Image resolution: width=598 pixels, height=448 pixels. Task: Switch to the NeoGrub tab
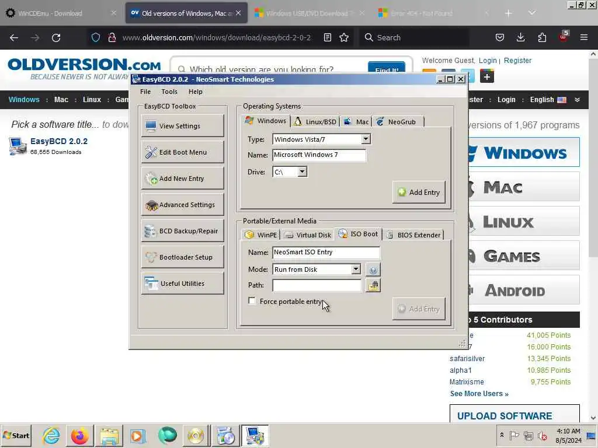coord(397,122)
